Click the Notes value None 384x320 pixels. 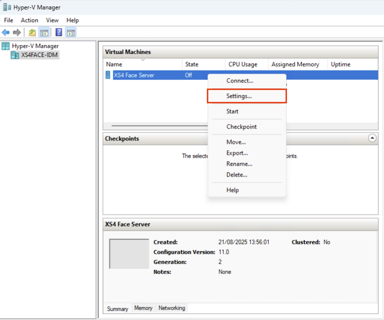(225, 272)
